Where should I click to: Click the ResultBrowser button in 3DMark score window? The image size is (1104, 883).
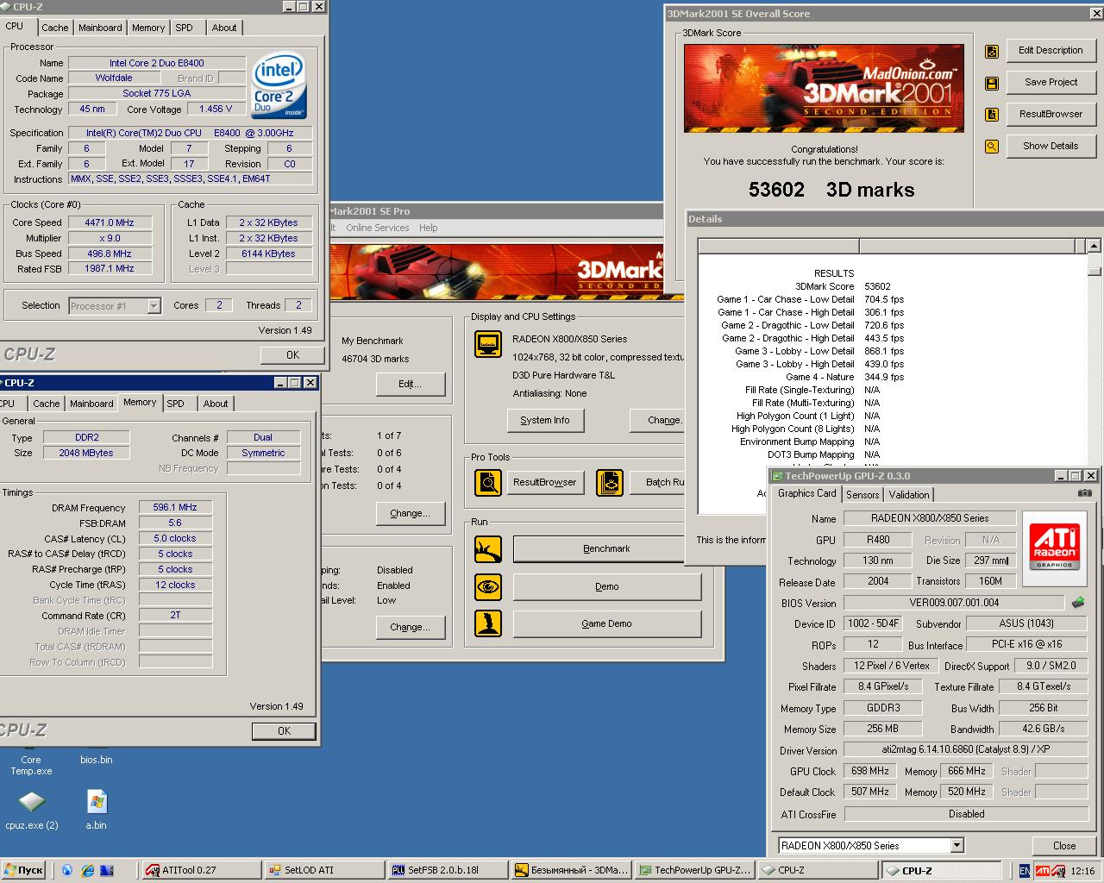(1051, 114)
